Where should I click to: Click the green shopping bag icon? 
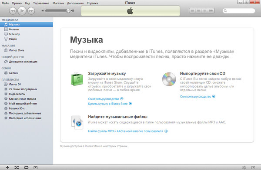(77, 79)
